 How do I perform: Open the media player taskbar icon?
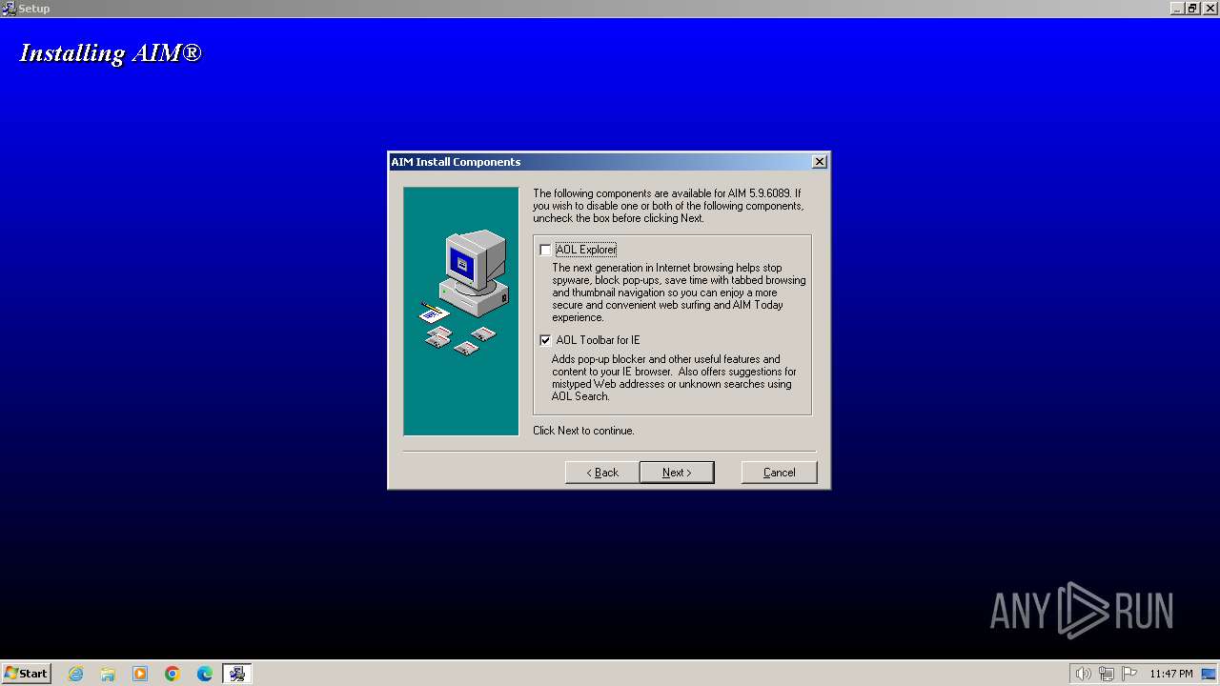click(140, 674)
